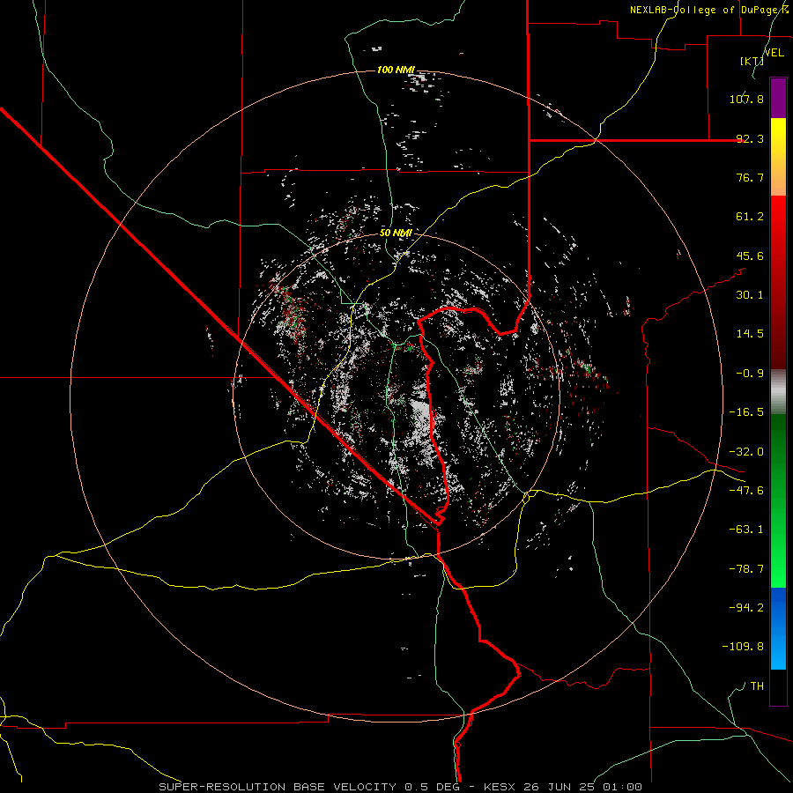The height and width of the screenshot is (793, 793).
Task: Click the -63.1 velocity scale value
Action: tap(746, 530)
